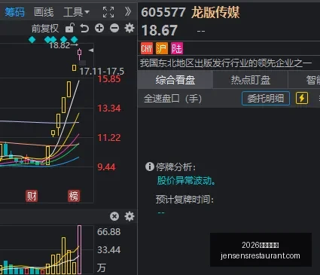Switch to 综合看盘 tab
Image resolution: width=320 pixels, height=275 pixels.
coord(175,80)
